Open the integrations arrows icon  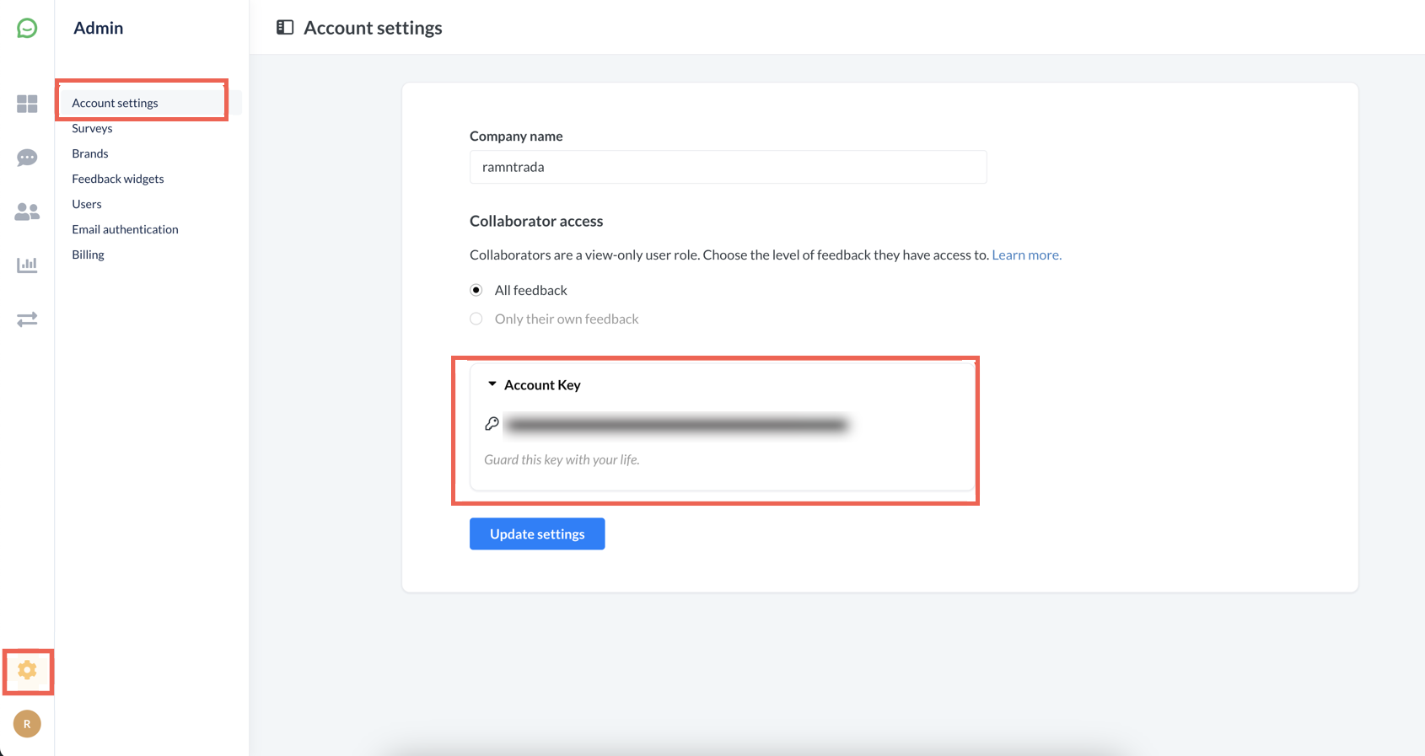(27, 319)
